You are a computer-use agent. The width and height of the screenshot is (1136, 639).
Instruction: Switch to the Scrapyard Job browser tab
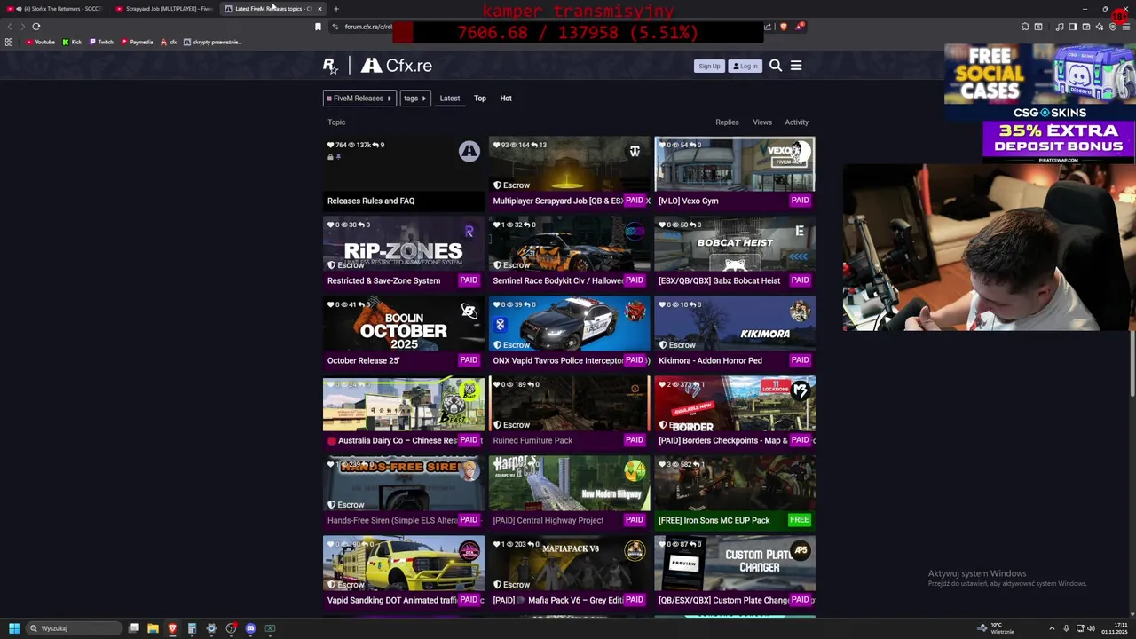164,9
